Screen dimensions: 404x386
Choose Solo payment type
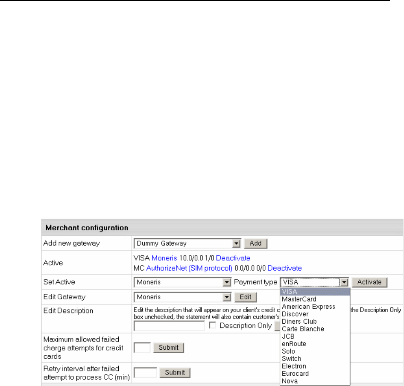[x=315, y=351]
